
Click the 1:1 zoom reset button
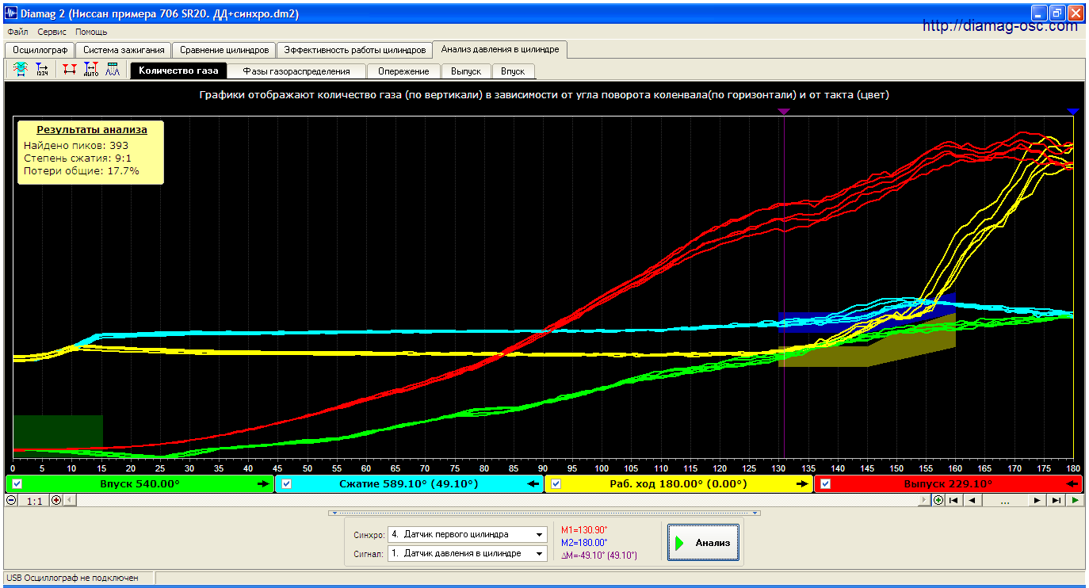[34, 500]
